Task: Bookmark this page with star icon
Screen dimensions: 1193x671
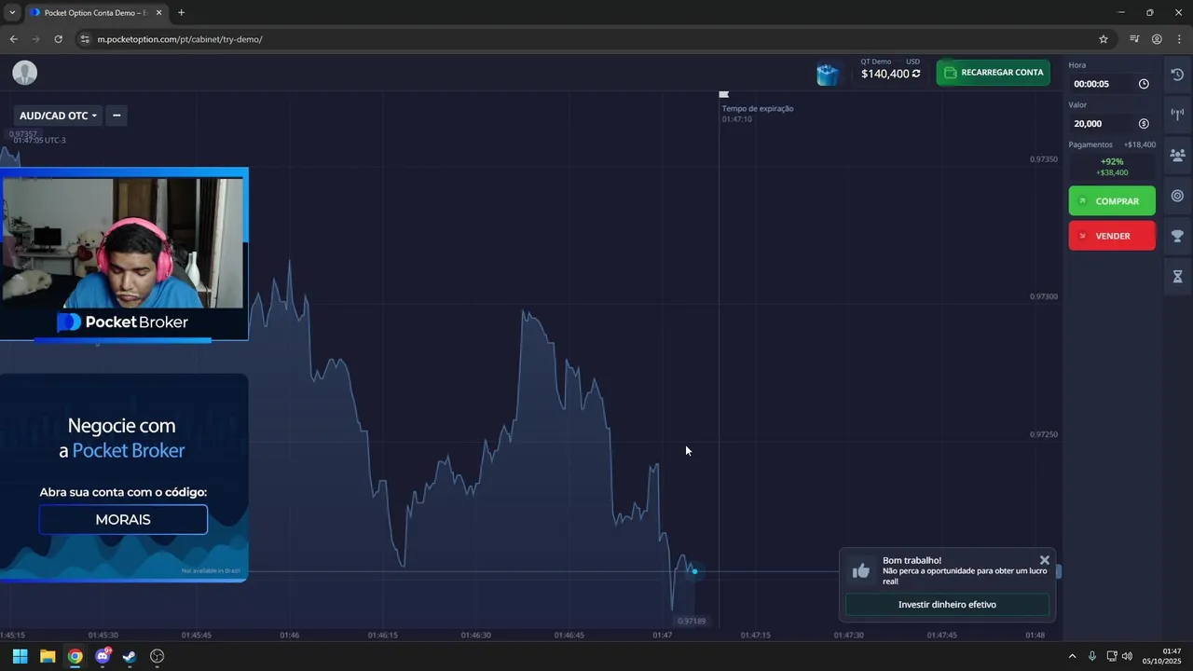Action: click(x=1104, y=39)
